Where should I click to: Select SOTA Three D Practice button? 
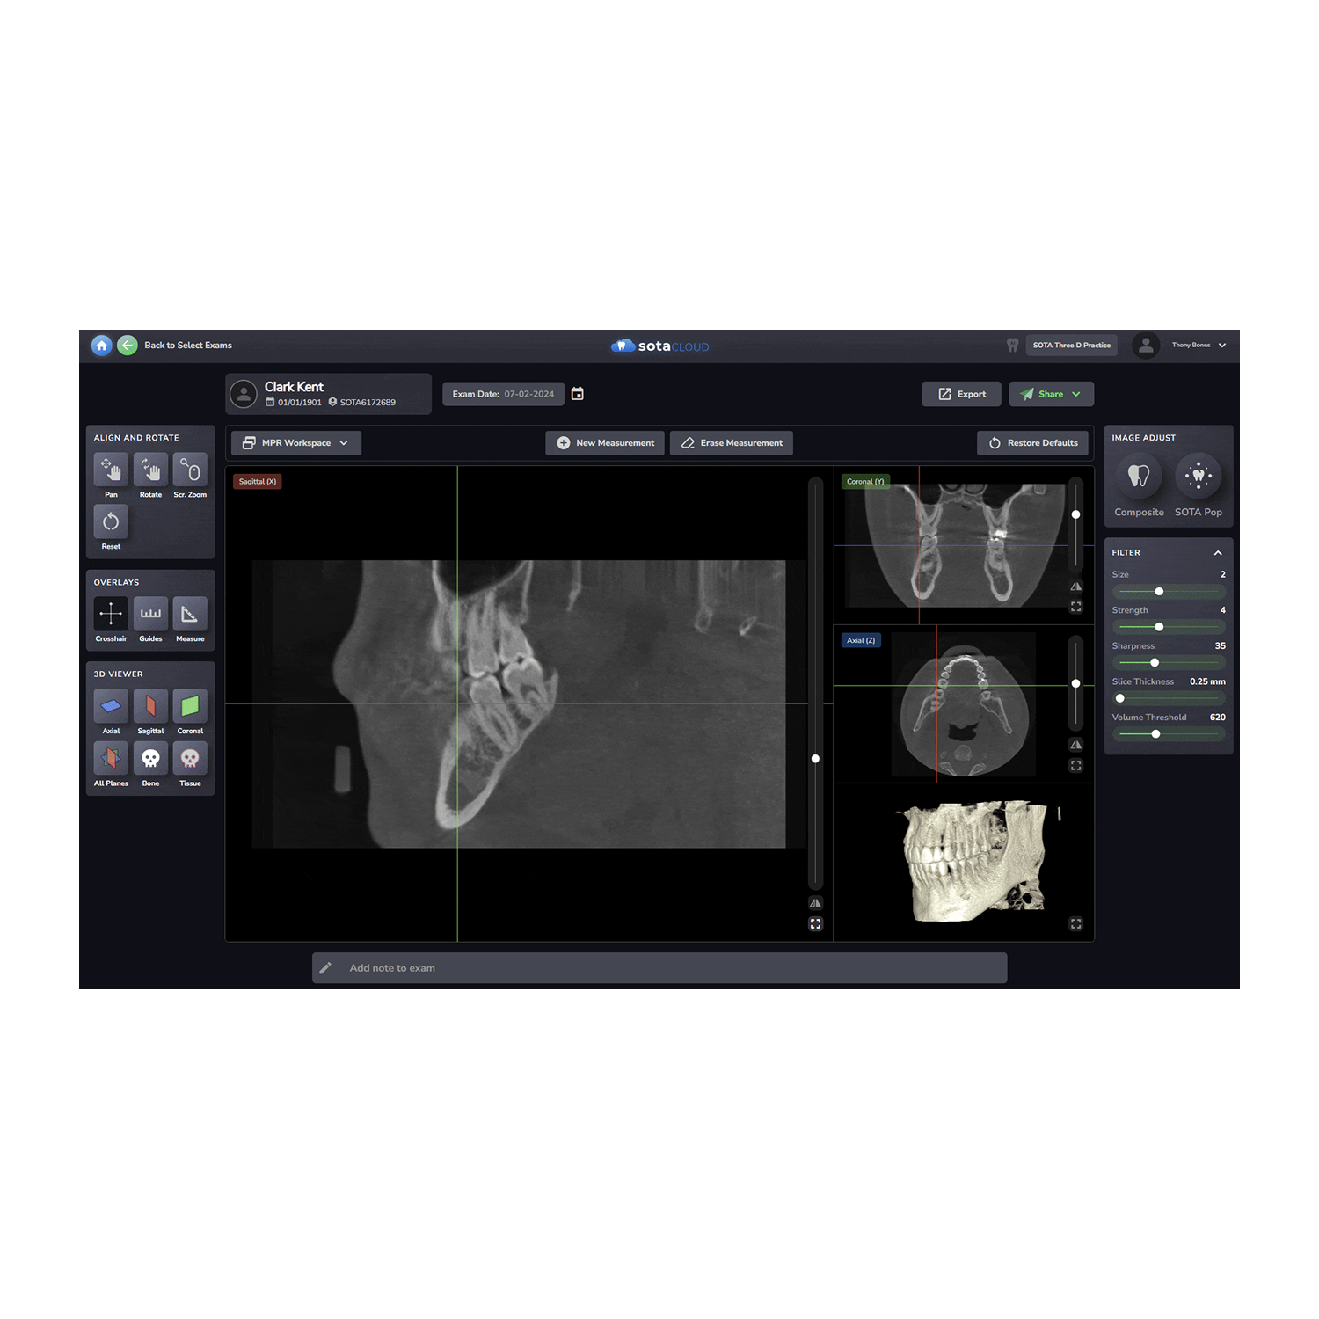tap(1071, 346)
